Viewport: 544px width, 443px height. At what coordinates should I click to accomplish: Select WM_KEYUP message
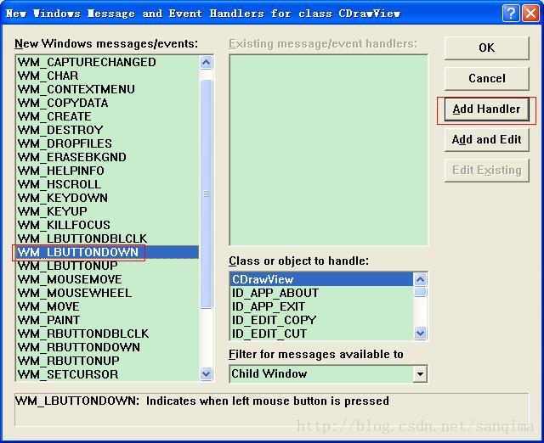coord(108,211)
